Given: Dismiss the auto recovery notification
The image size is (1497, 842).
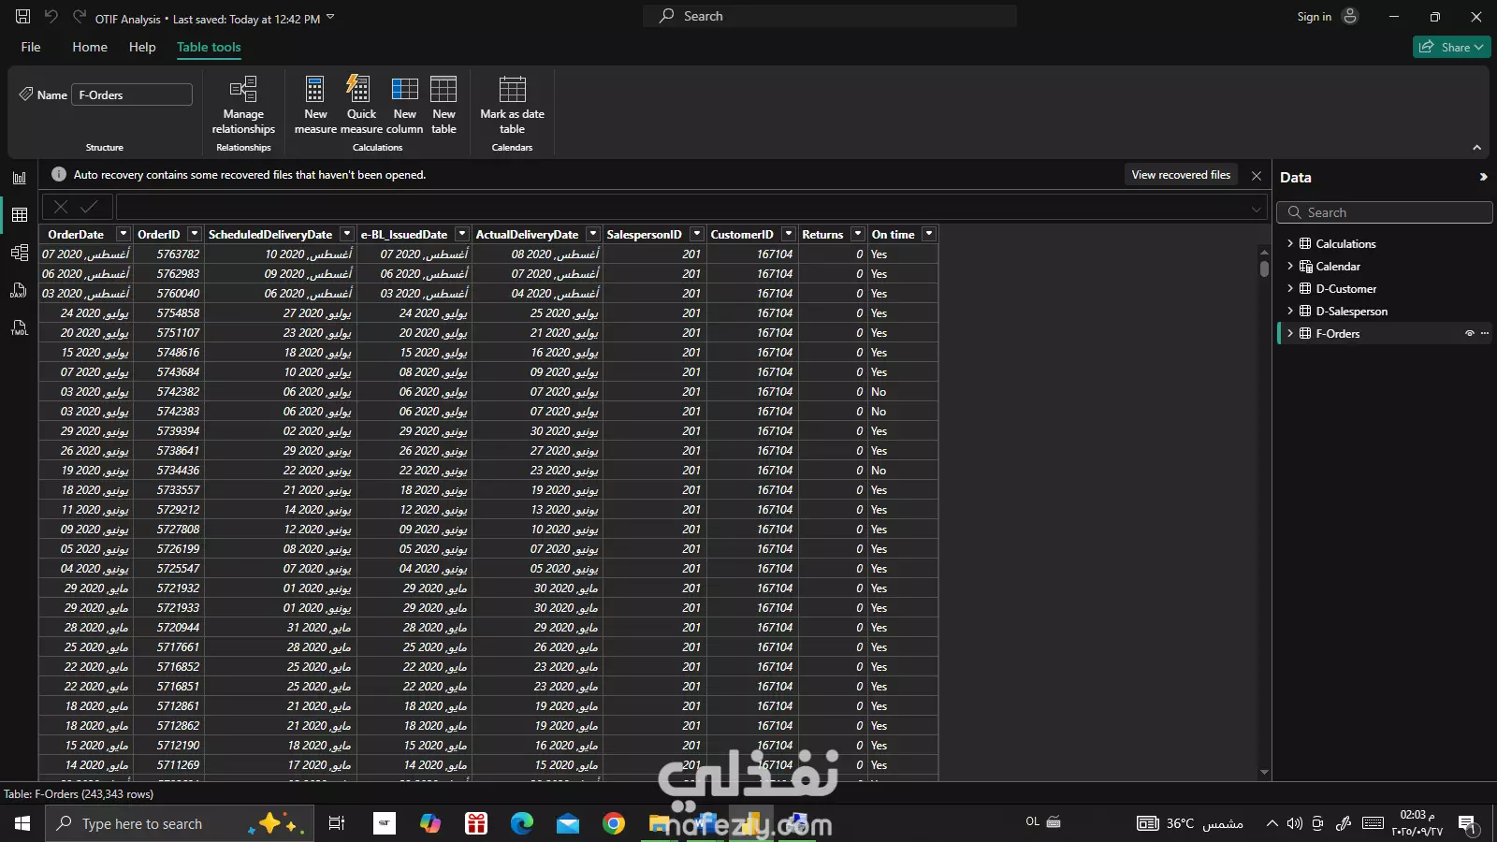Looking at the screenshot, I should (x=1257, y=175).
